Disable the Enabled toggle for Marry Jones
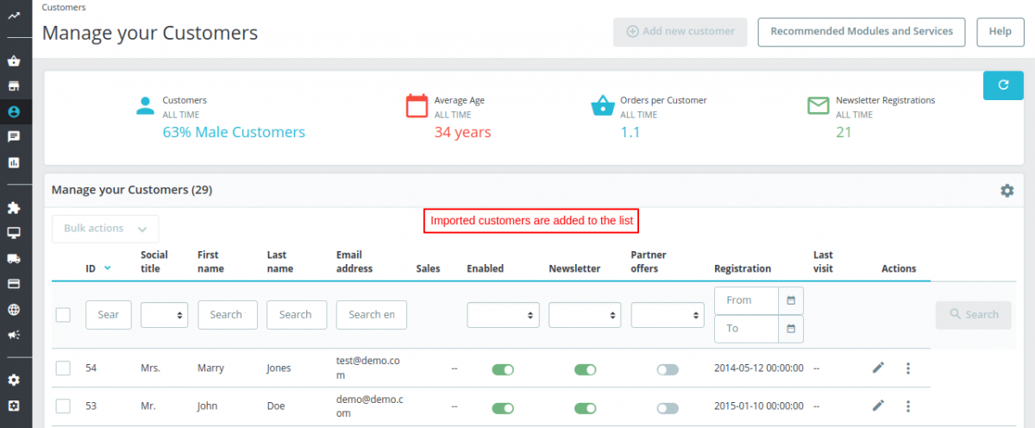Viewport: 1035px width, 428px height. click(503, 369)
